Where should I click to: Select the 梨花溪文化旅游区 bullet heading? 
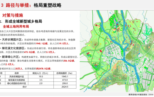(13, 48)
